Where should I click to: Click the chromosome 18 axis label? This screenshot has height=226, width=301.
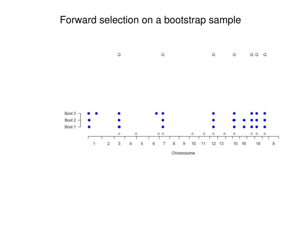[x=258, y=144]
